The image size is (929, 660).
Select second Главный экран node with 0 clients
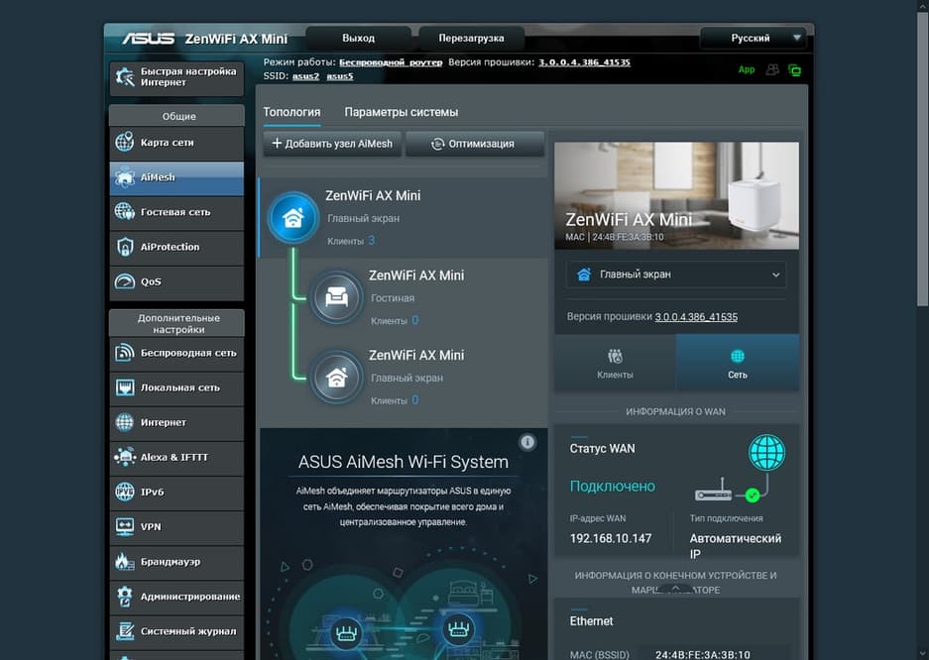point(336,377)
